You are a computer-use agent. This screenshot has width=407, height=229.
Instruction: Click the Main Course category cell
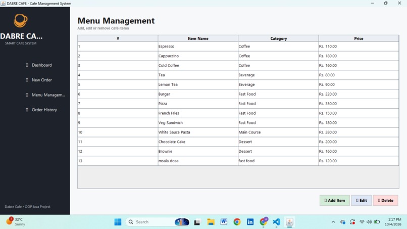tap(279, 132)
